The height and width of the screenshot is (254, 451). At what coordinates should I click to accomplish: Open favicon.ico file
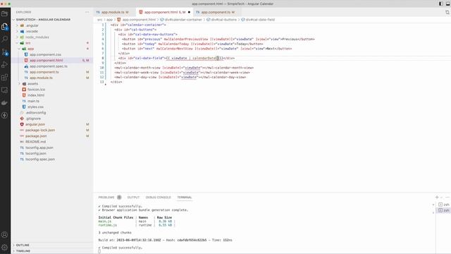36,90
